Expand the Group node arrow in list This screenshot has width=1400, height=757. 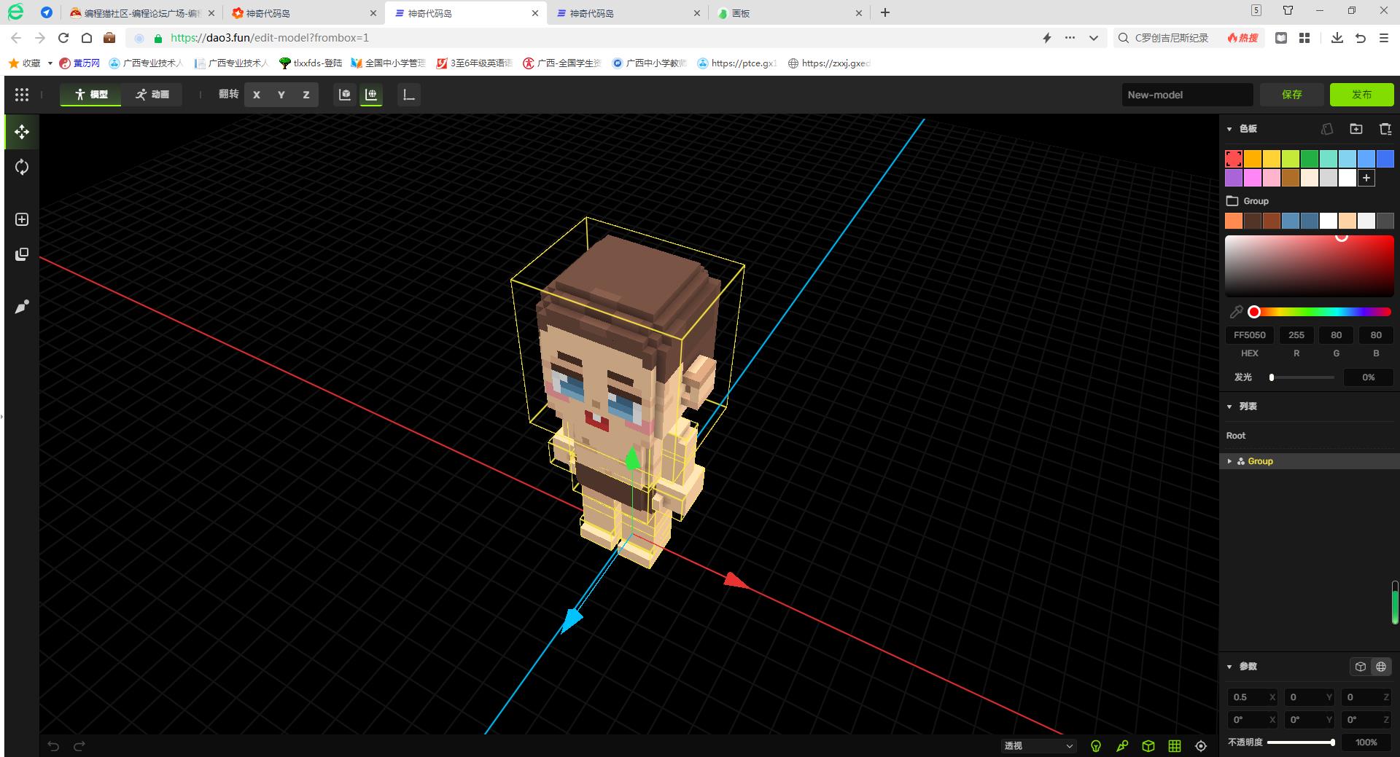(1229, 461)
